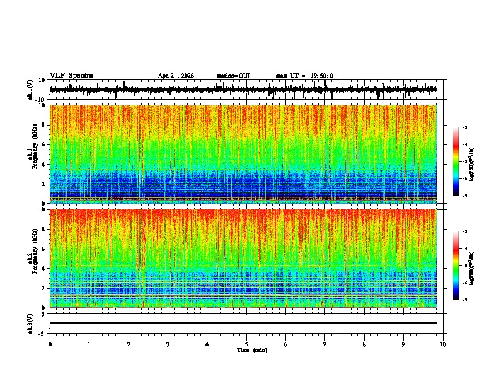
Task: Click the "-7" label on ch.2 colorbar
Action: (464, 300)
